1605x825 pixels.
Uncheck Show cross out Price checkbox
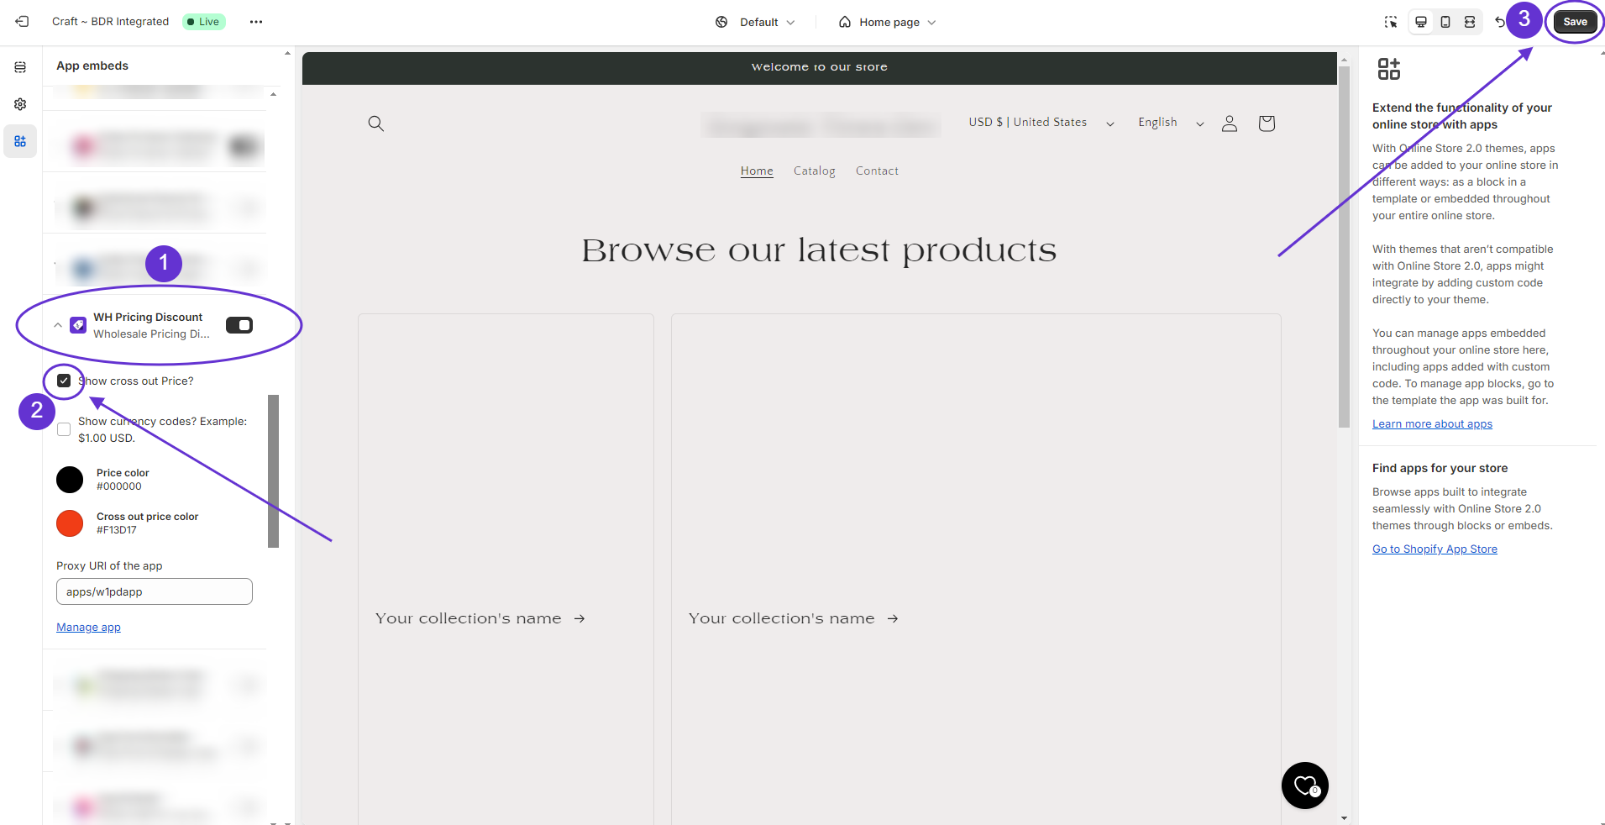click(64, 381)
